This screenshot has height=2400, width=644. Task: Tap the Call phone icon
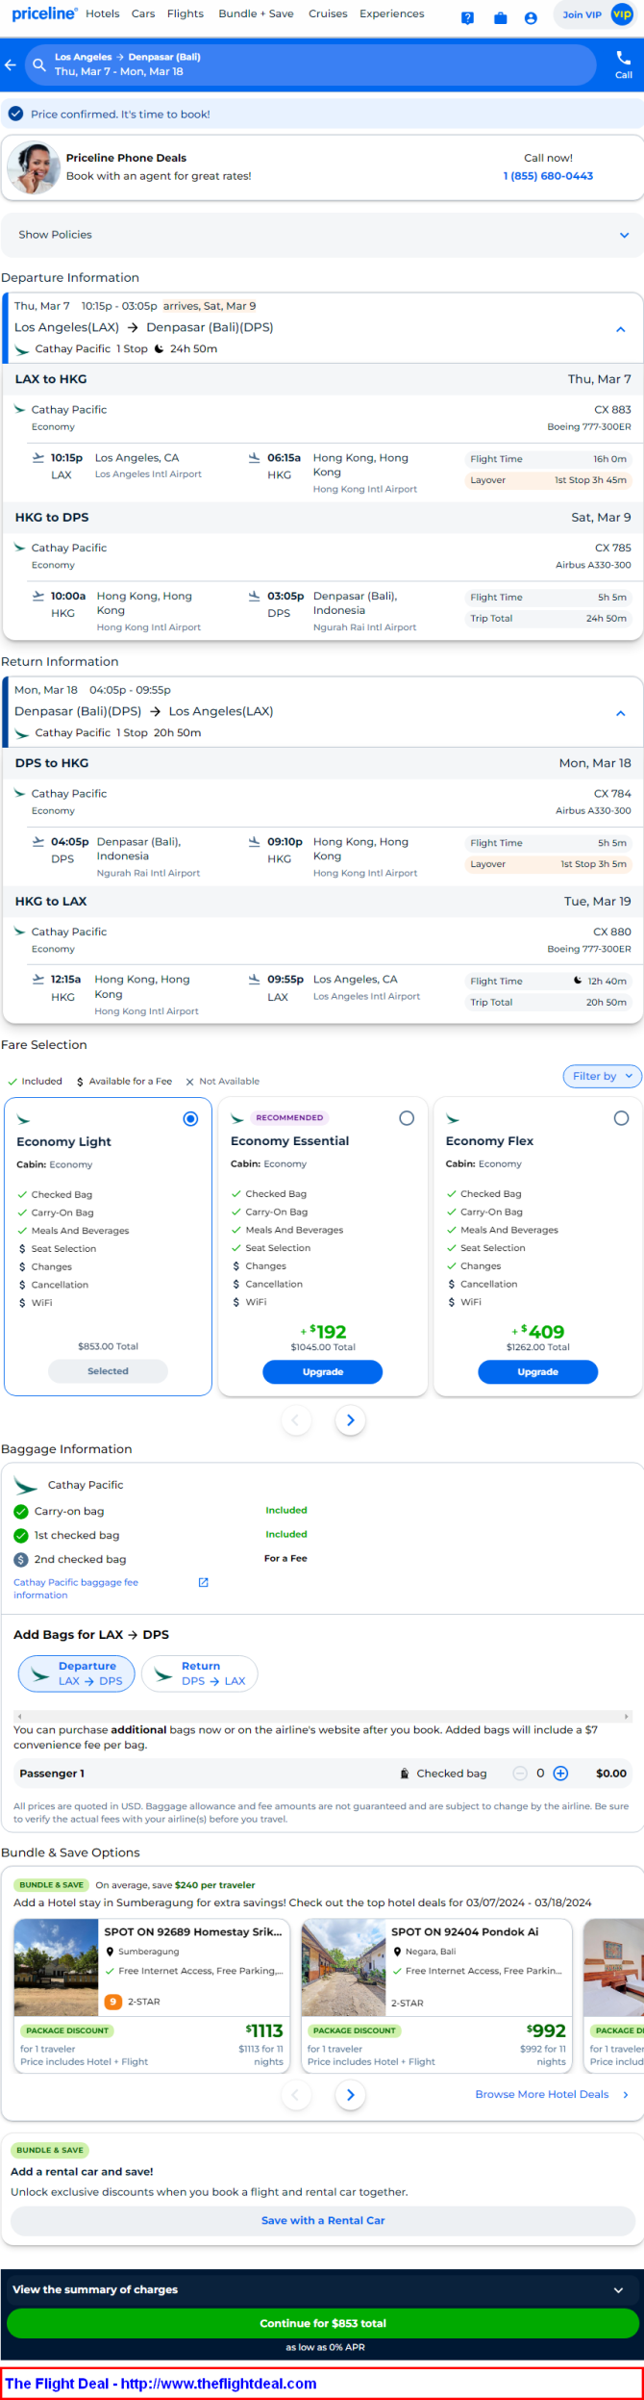pyautogui.click(x=624, y=58)
